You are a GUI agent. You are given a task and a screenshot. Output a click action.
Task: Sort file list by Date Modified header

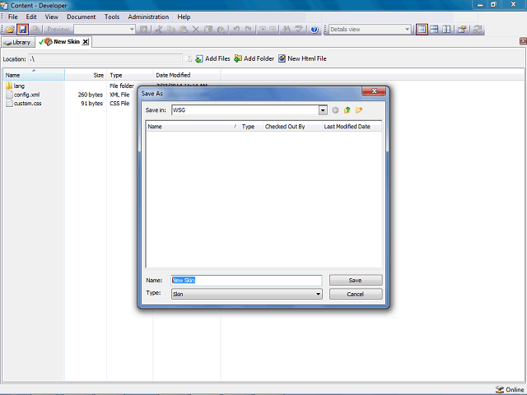coord(187,75)
